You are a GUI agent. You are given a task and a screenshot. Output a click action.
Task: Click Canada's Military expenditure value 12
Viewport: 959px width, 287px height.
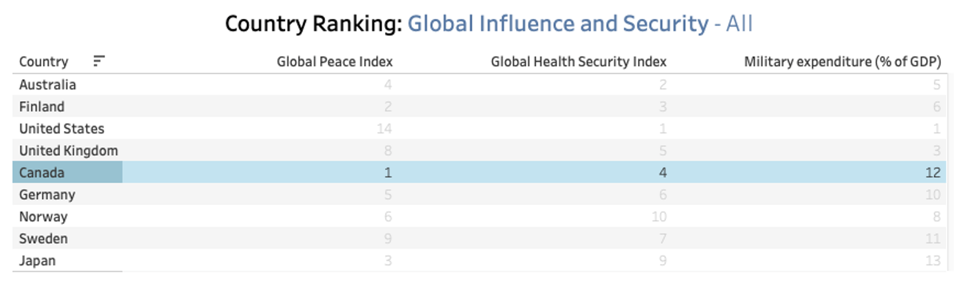[x=933, y=173]
